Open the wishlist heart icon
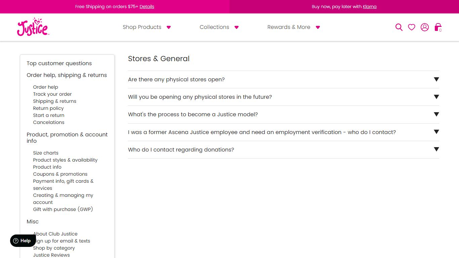The height and width of the screenshot is (258, 459). (412, 27)
